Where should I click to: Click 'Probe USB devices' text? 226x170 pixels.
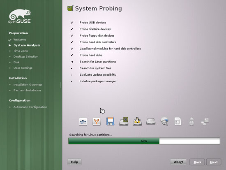point(93,23)
